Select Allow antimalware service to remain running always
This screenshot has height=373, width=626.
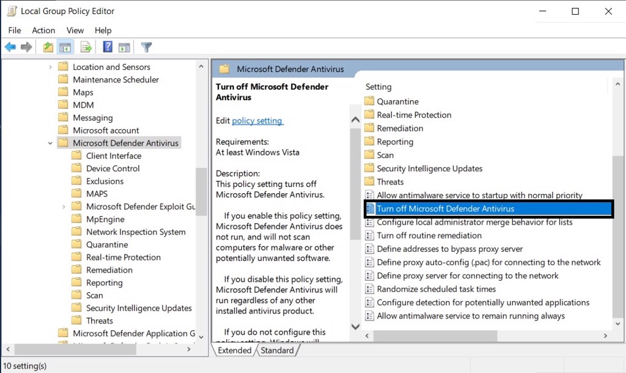pos(471,316)
